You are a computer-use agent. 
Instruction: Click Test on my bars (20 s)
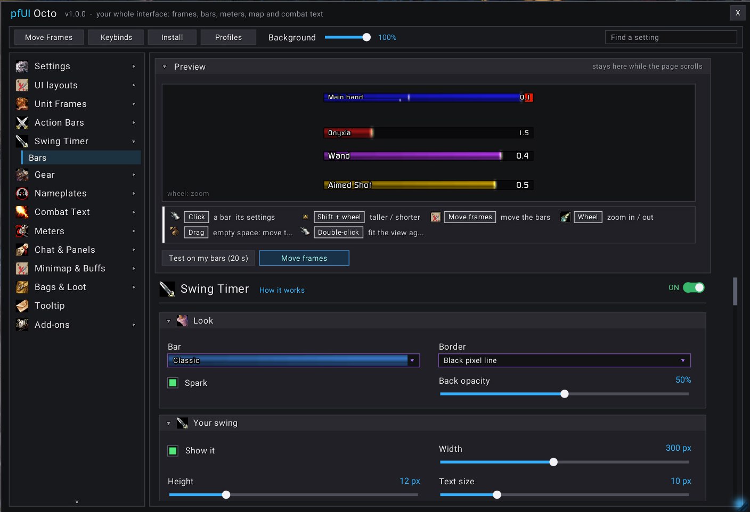[x=208, y=258]
